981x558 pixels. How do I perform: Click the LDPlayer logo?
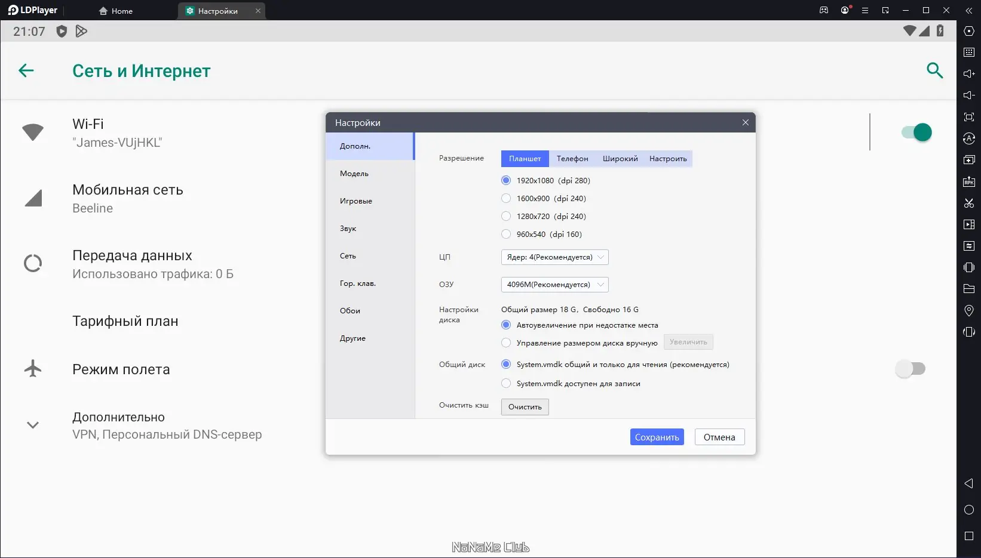[33, 10]
